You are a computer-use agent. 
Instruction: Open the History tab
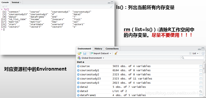[x=98, y=49]
